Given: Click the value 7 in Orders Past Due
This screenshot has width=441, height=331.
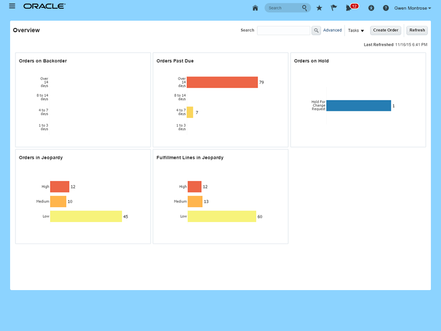Looking at the screenshot, I should tap(197, 113).
